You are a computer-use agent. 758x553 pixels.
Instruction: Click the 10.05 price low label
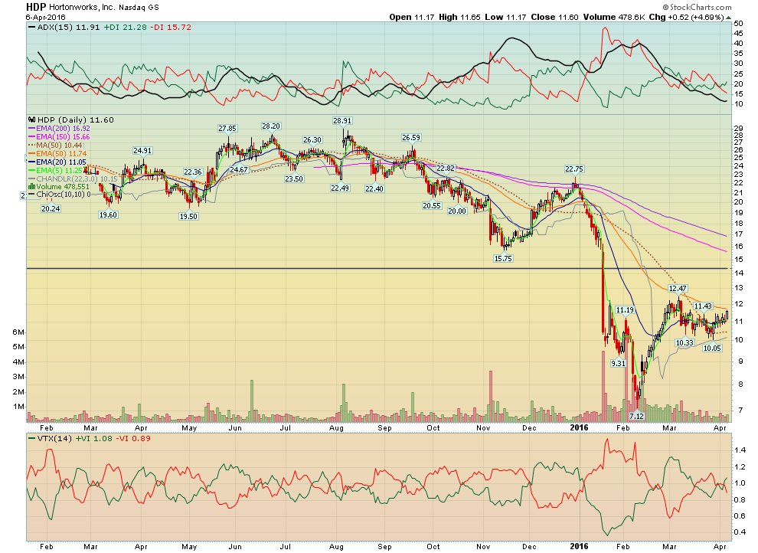tap(712, 348)
